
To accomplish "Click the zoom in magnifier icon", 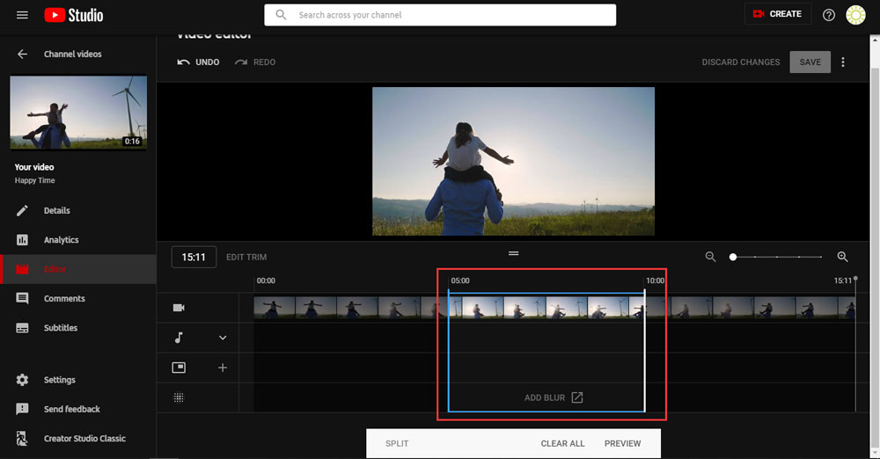I will click(x=842, y=257).
